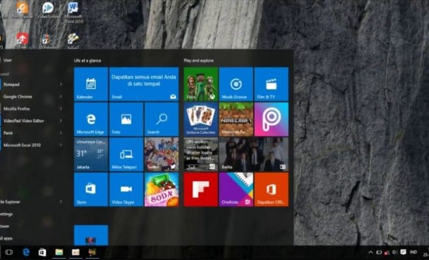
Task: Expand Paint jump list arrow
Action: click(x=60, y=133)
